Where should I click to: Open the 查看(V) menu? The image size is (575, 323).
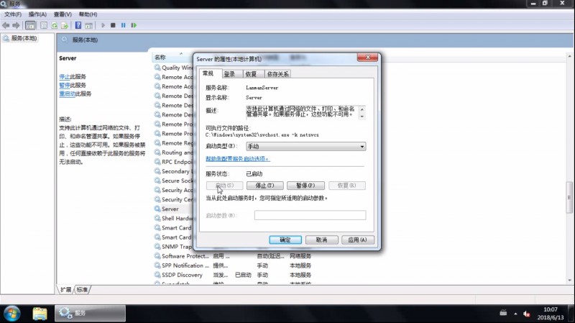[63, 14]
